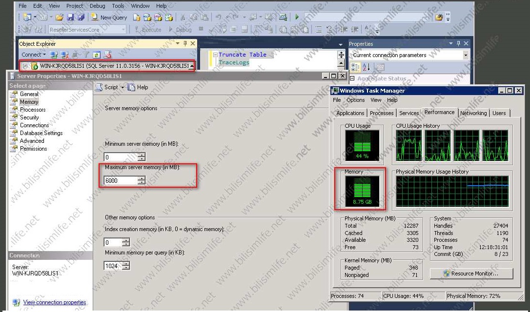Open the Connect dropdown in Object Explorer
The height and width of the screenshot is (312, 530).
tap(34, 55)
